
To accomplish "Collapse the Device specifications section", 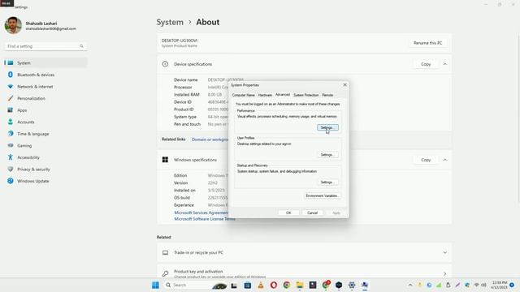I will (x=445, y=64).
